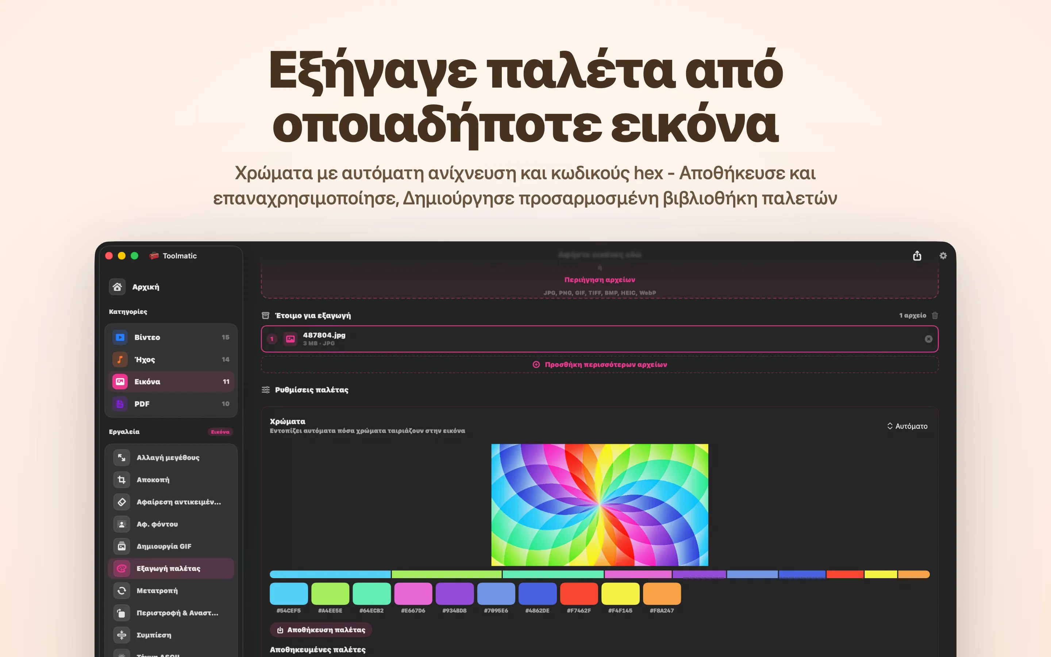Image resolution: width=1051 pixels, height=657 pixels.
Task: Open the Αρχική home icon
Action: tap(117, 287)
